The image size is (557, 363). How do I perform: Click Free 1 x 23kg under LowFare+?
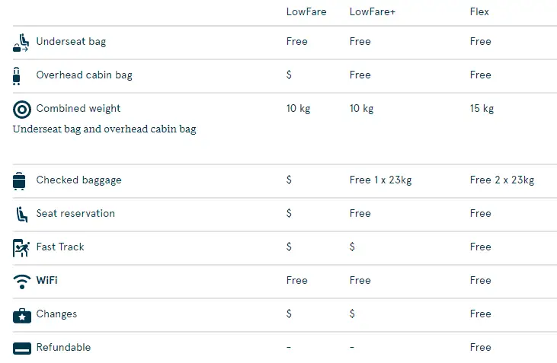coord(380,180)
